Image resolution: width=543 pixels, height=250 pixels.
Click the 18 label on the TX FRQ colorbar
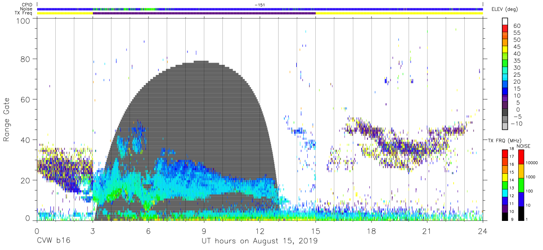[512, 149]
